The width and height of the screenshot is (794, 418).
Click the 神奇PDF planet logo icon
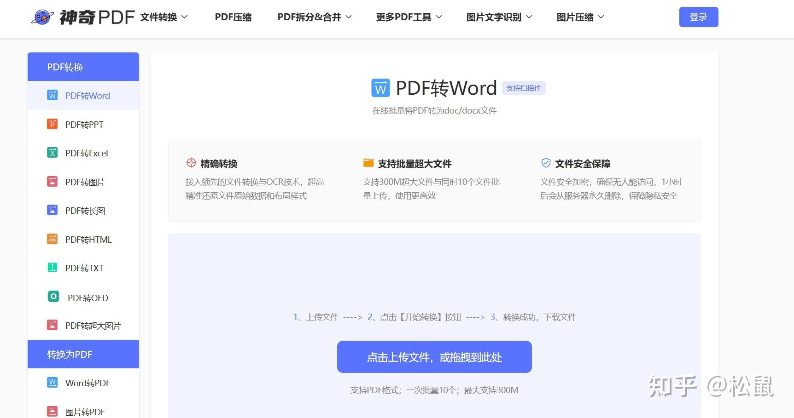tap(42, 17)
